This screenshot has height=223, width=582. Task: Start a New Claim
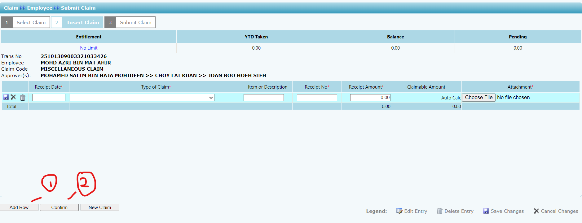coord(100,208)
